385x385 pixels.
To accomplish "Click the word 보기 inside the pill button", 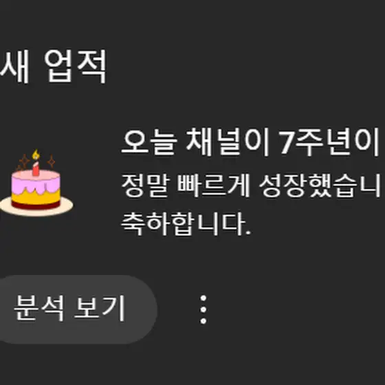I will pyautogui.click(x=100, y=309).
